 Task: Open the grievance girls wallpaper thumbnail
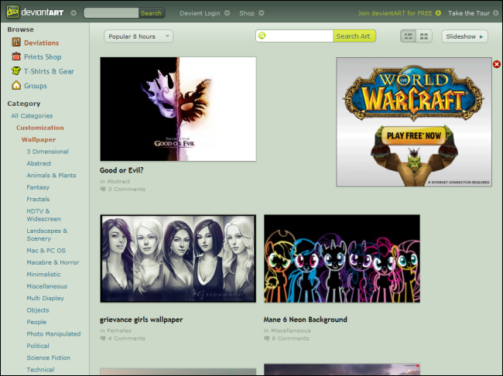tap(178, 258)
